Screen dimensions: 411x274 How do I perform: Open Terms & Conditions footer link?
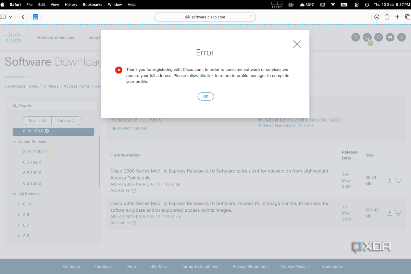200,267
